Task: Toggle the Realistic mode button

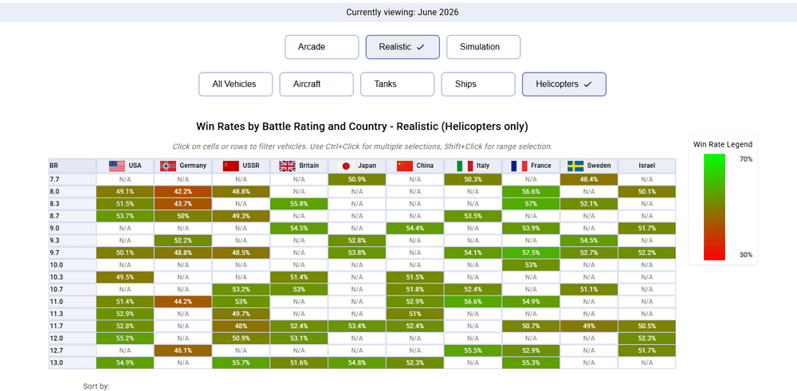Action: [x=402, y=47]
